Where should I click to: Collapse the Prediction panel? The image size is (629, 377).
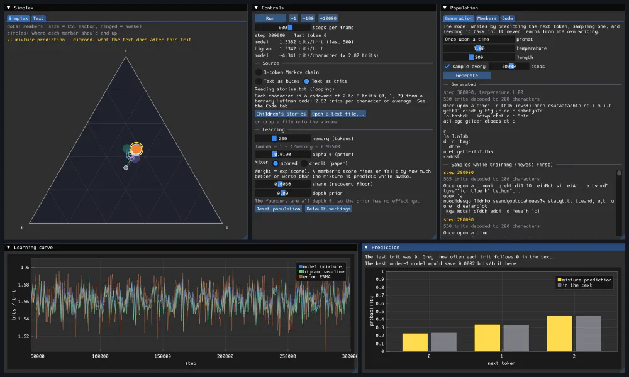(366, 247)
